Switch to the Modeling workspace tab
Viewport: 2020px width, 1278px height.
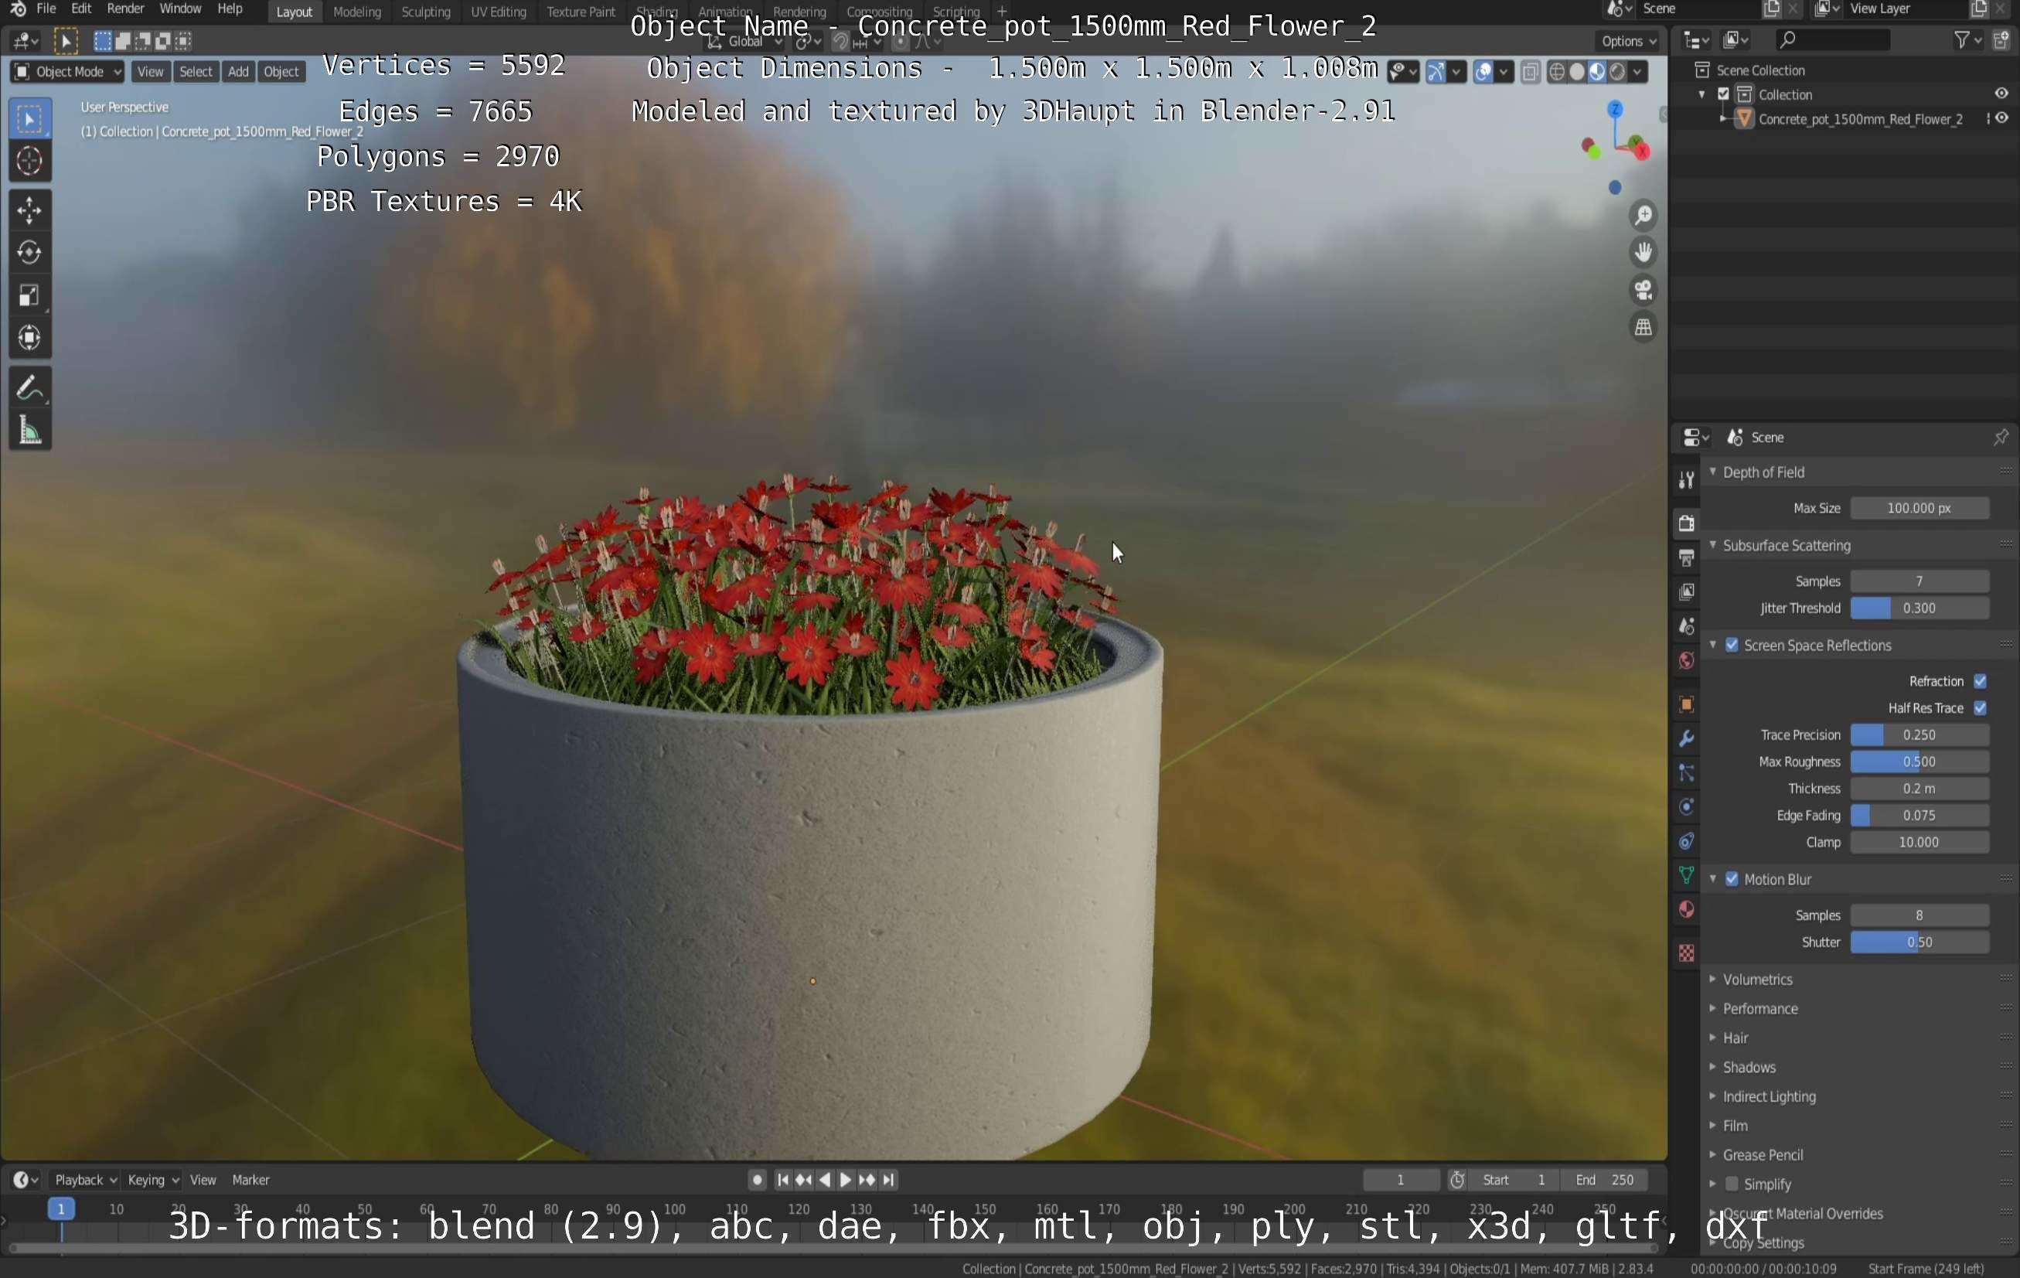click(356, 12)
